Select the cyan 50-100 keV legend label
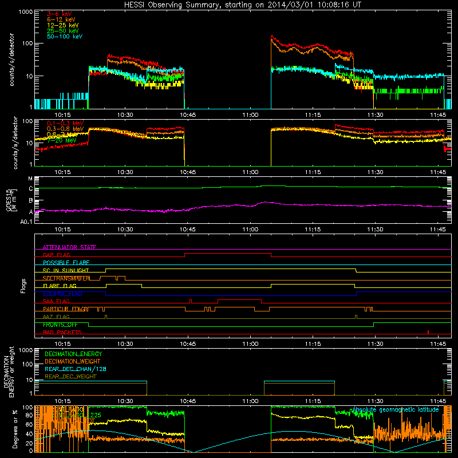Viewport: 458px width, 458px height. 65,36
